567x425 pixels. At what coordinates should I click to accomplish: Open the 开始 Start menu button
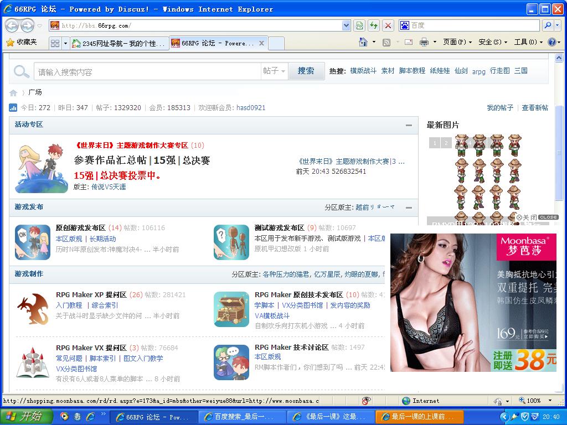(26, 416)
